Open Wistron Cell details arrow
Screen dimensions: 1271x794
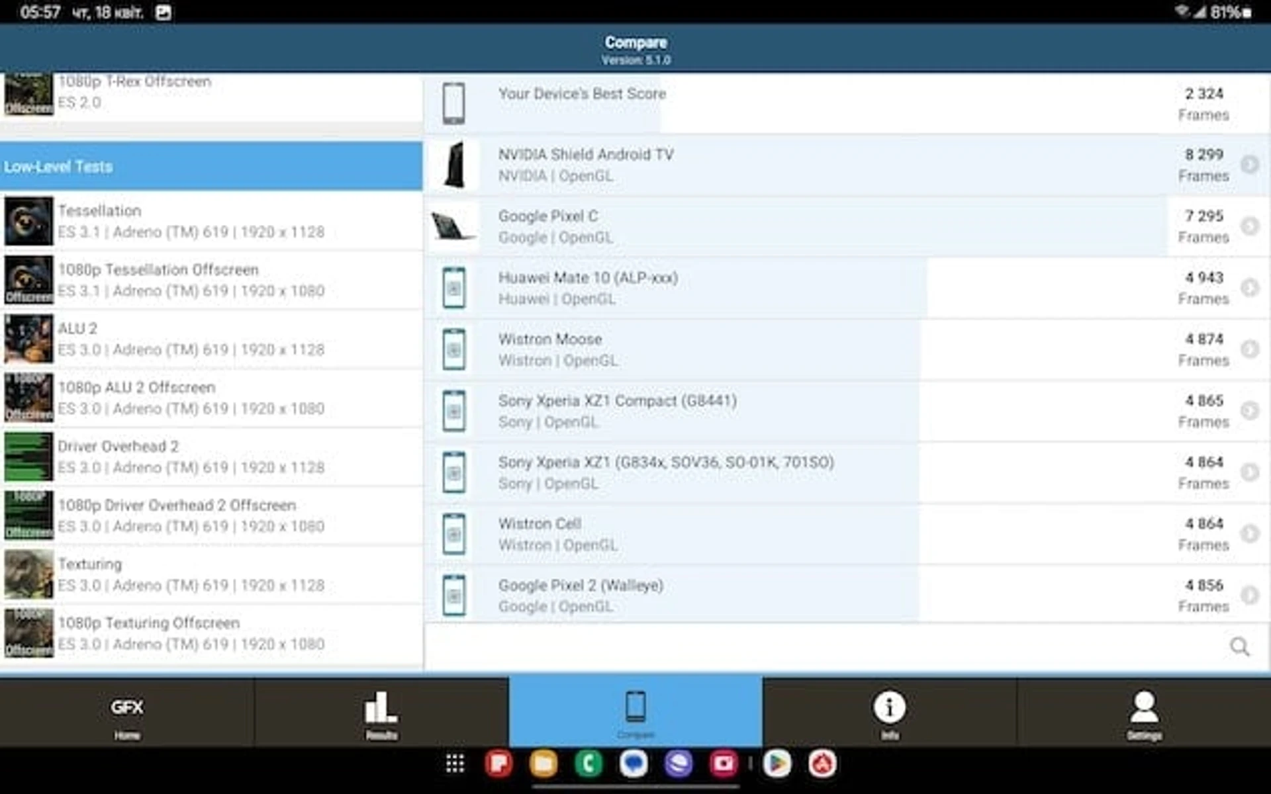click(1249, 533)
